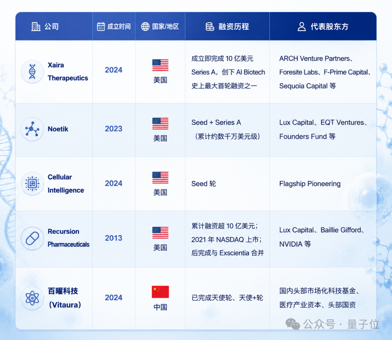Click the US flag in Xaira Therapeutics row
The image size is (392, 340).
pos(160,65)
